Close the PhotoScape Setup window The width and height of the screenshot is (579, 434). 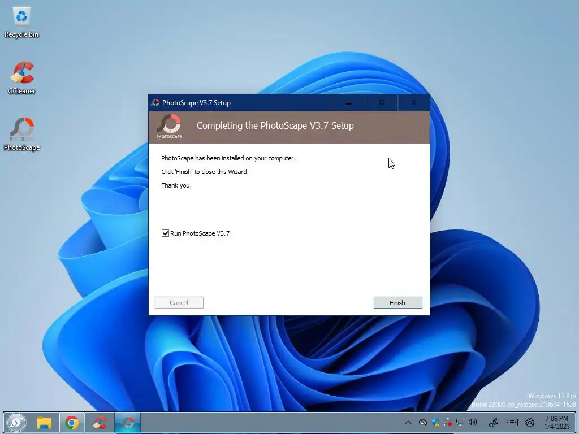(x=413, y=103)
